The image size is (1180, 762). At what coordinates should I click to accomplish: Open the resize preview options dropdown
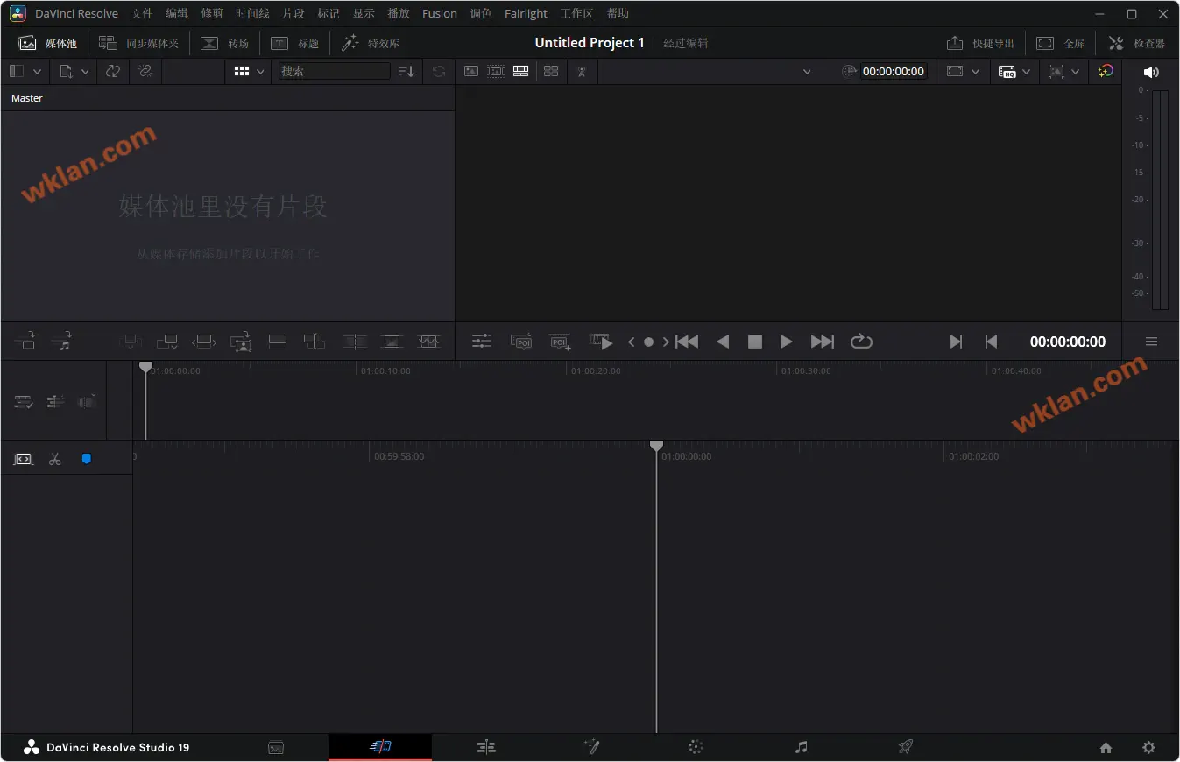pos(1075,72)
